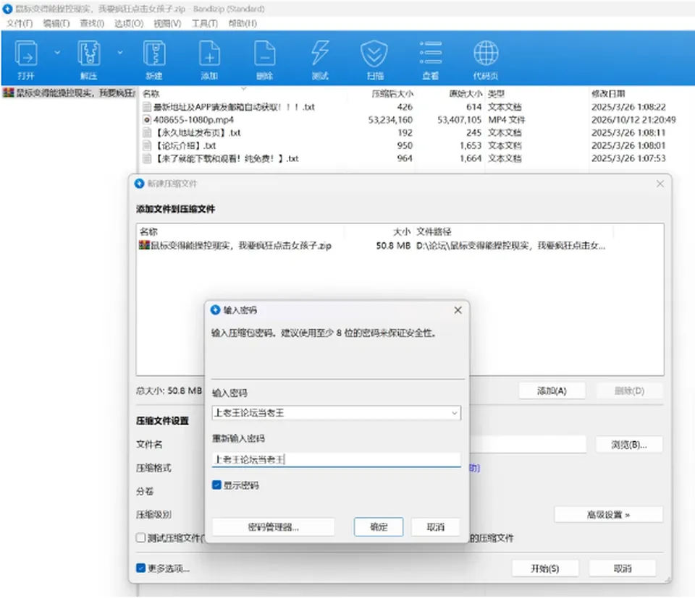
Task: Click 取消 beside the 开始(S) button
Action: coord(623,568)
